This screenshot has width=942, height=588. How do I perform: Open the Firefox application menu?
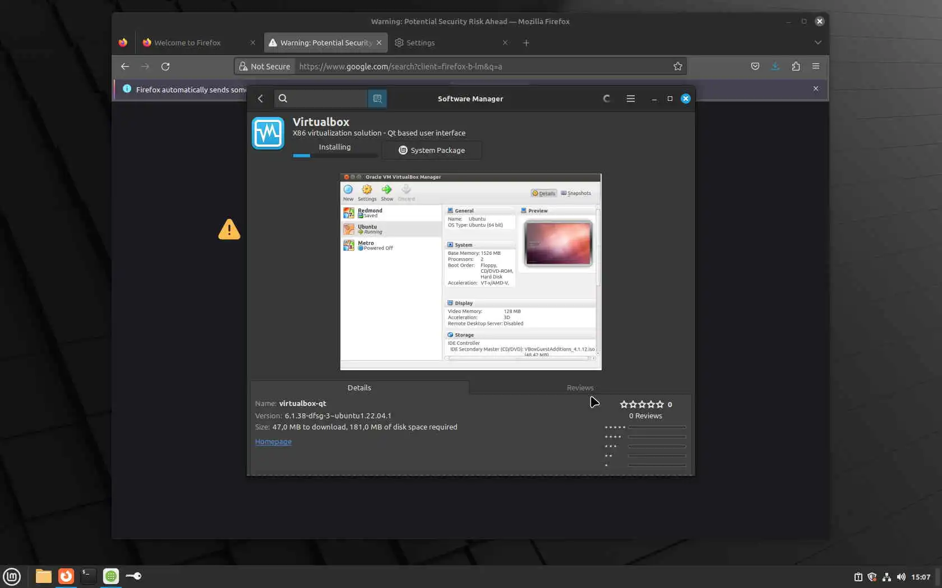tap(816, 66)
